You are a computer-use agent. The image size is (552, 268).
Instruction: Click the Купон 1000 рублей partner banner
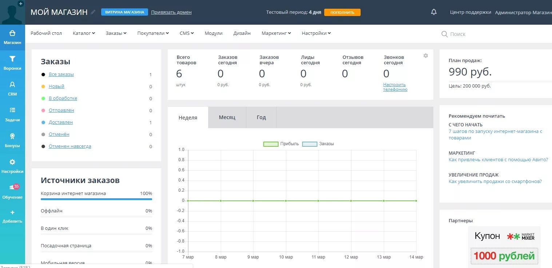pos(504,247)
